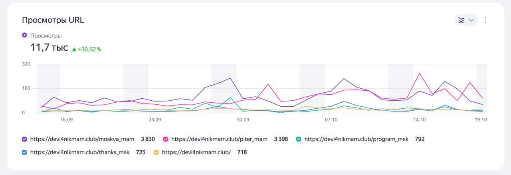The image size is (511, 175).
Task: Click the green +30,62 % growth indicator
Action: point(86,49)
